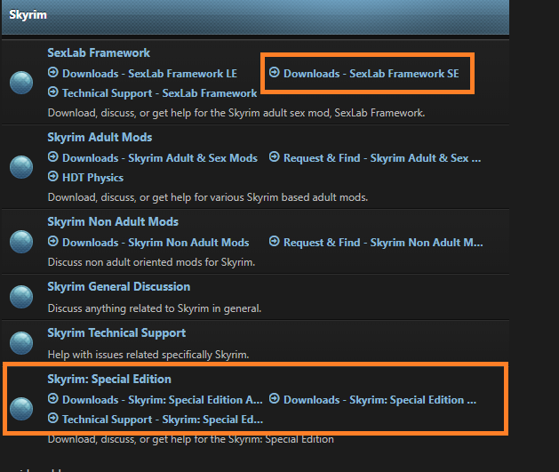Open Technical Support - Skyrim: Special Ed... link
Image resolution: width=559 pixels, height=472 pixels.
[163, 420]
